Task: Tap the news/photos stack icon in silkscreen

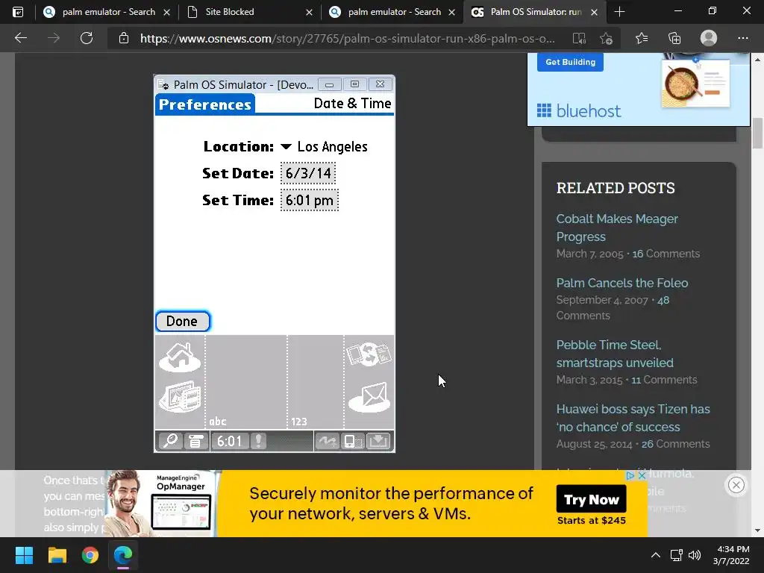Action: pos(180,396)
